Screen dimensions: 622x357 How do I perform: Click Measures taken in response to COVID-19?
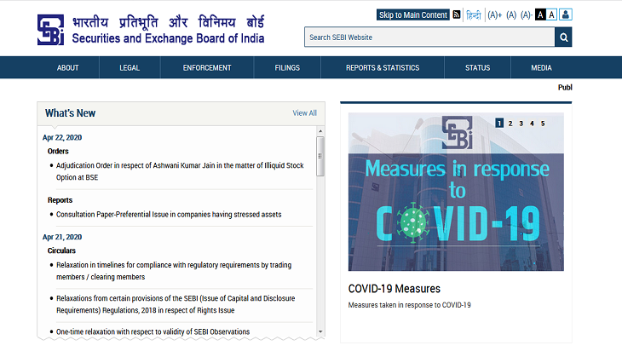click(x=409, y=305)
